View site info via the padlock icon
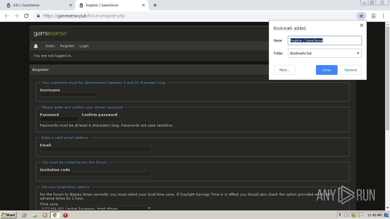 (38, 16)
